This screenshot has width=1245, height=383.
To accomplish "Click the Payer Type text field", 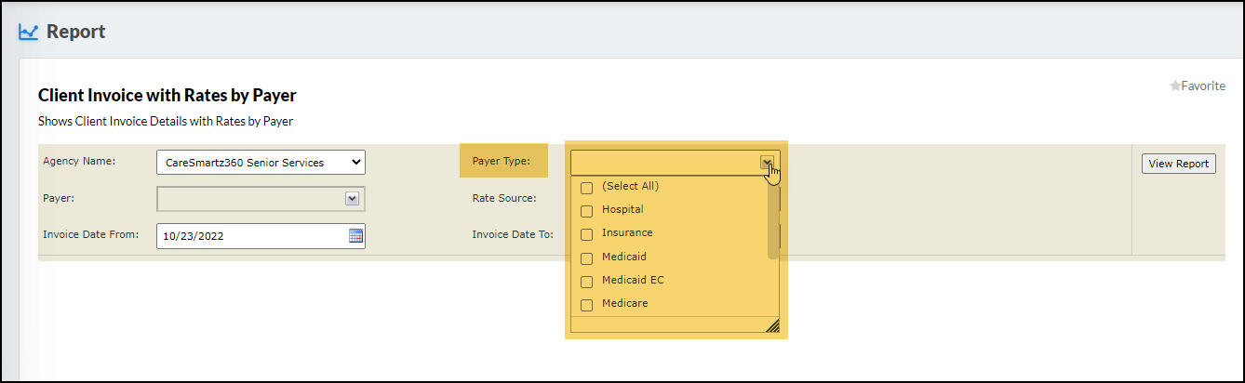I will pos(665,163).
